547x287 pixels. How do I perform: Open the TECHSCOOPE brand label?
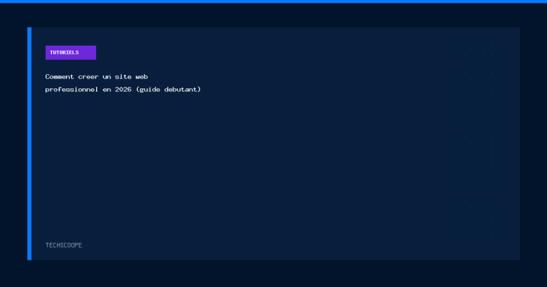click(63, 245)
